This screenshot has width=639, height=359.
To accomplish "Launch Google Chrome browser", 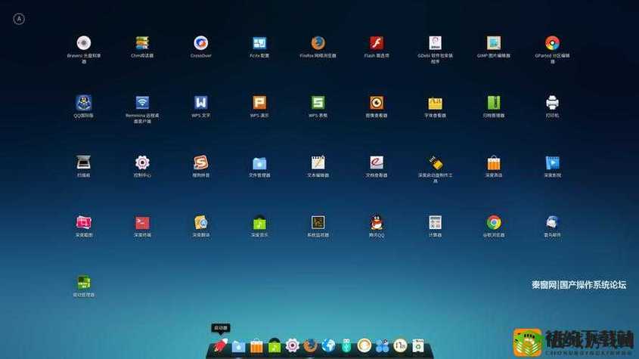I will point(494,222).
